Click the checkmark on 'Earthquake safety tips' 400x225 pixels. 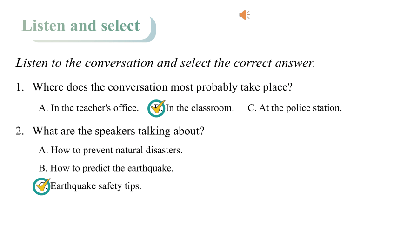coord(43,185)
